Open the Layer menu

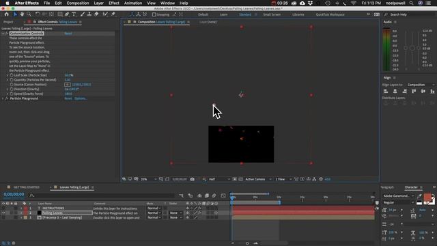pyautogui.click(x=98, y=3)
